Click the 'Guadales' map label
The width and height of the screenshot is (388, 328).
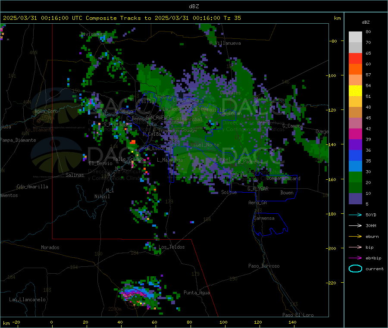230,93
